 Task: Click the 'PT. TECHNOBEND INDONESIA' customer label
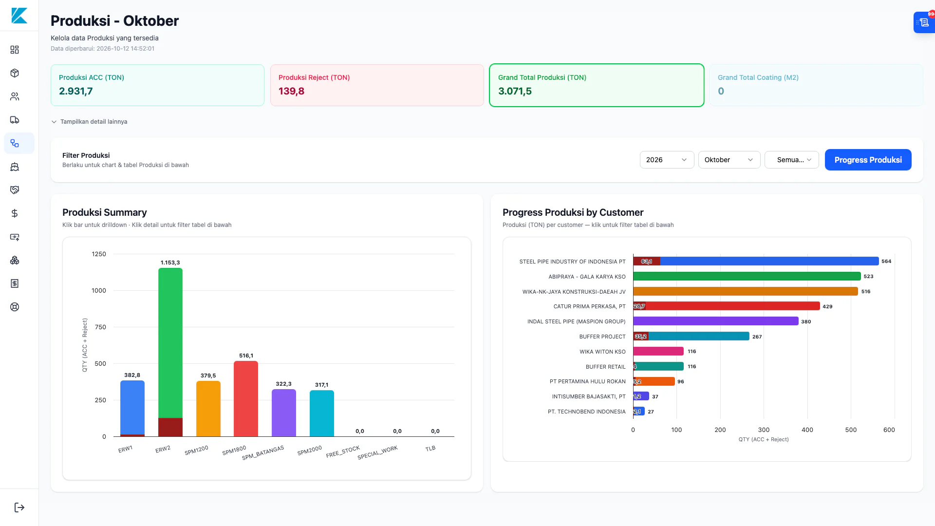point(586,412)
